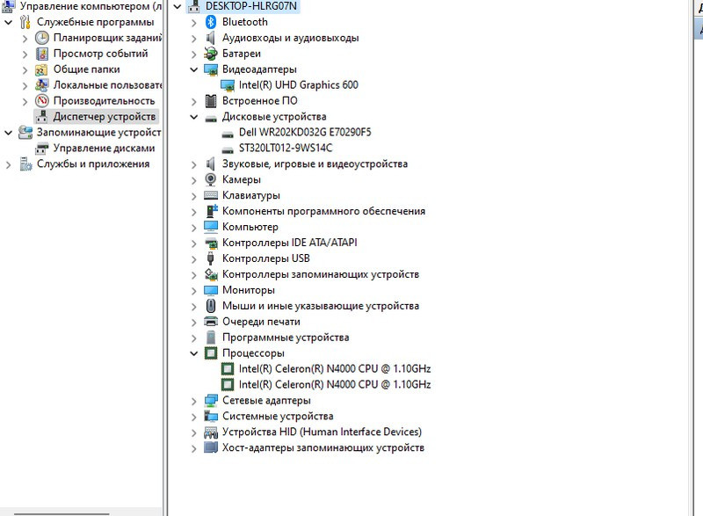Click the Мониторы screen icon
This screenshot has height=516, width=703.
coord(211,290)
